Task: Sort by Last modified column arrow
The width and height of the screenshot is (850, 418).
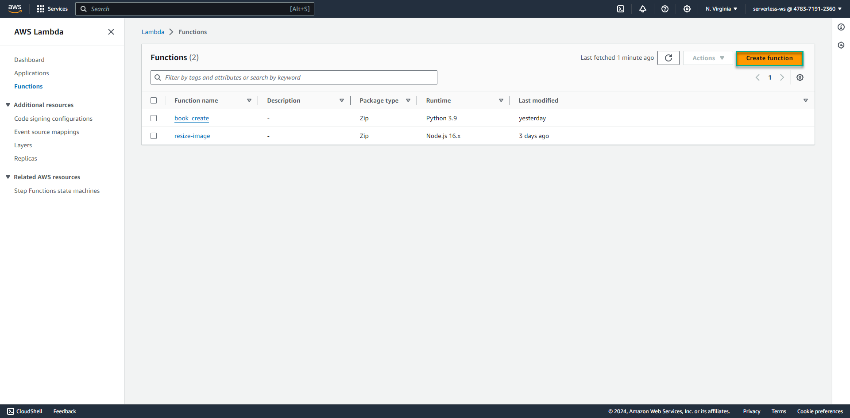Action: click(x=806, y=100)
